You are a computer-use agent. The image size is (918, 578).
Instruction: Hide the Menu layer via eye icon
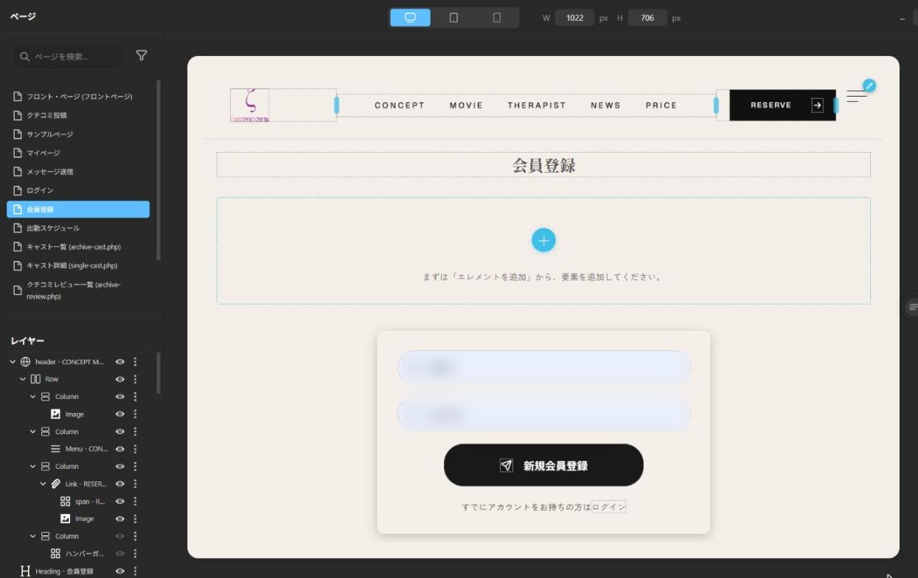tap(119, 449)
